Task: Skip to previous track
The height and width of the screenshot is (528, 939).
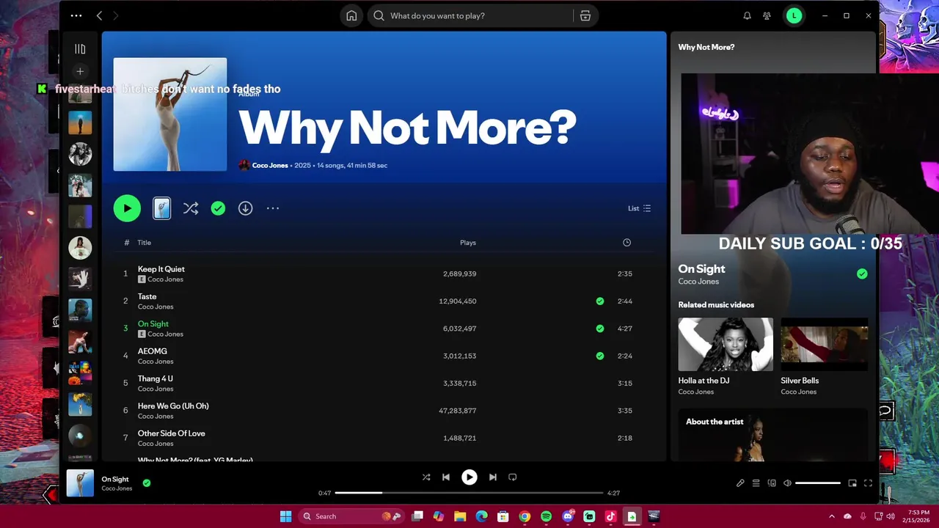Action: click(x=446, y=477)
